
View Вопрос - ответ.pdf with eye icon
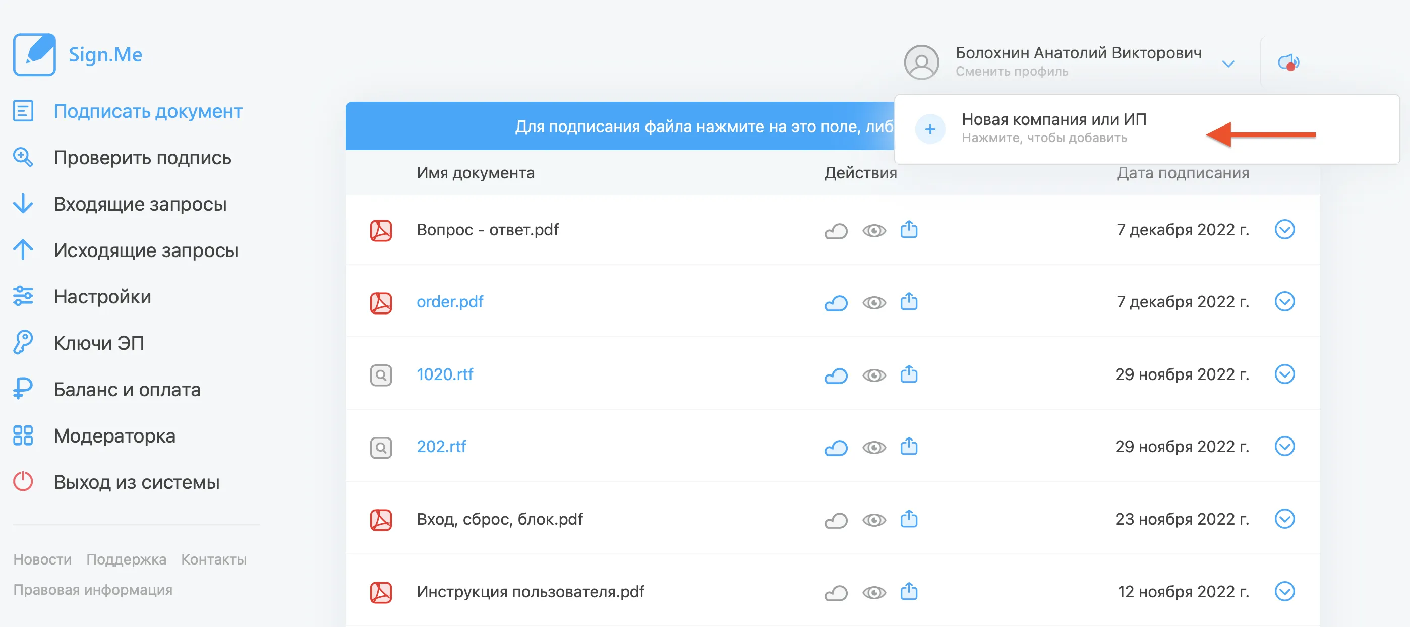874,231
